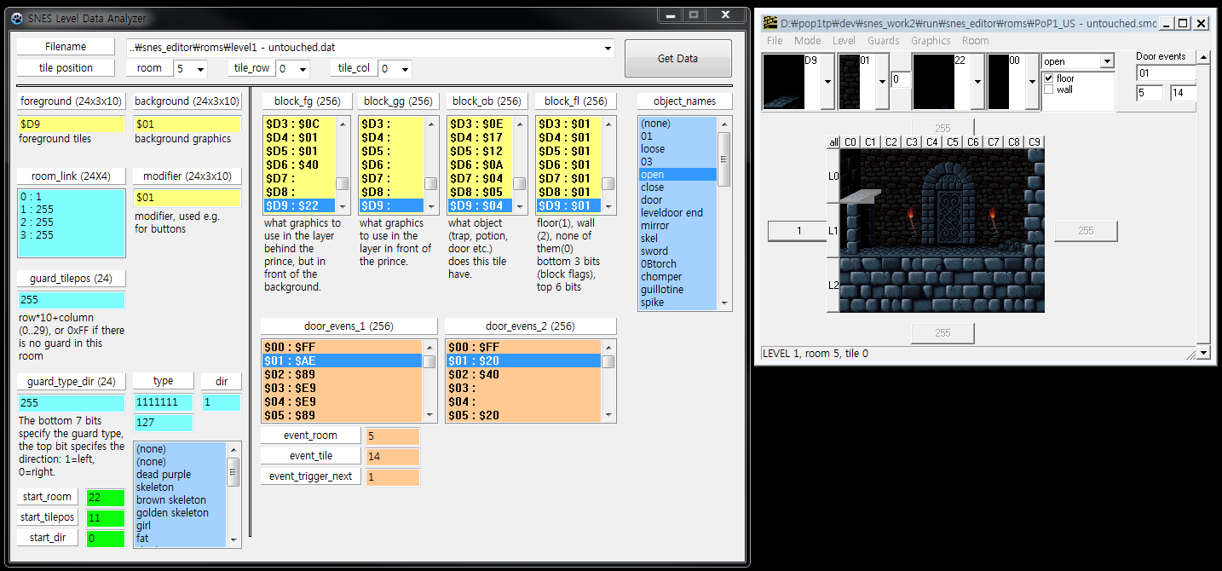This screenshot has height=571, width=1222.
Task: Click the 'door_evens_1 (256)' header button
Action: (349, 326)
